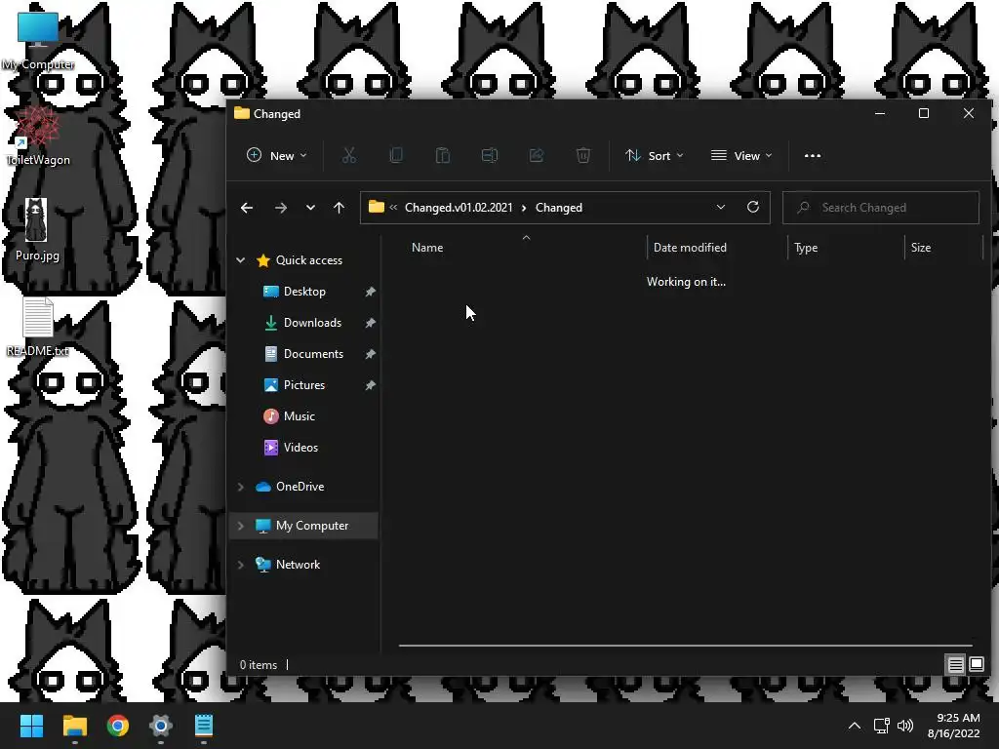
Task: Expand the Network tree node
Action: (241, 565)
